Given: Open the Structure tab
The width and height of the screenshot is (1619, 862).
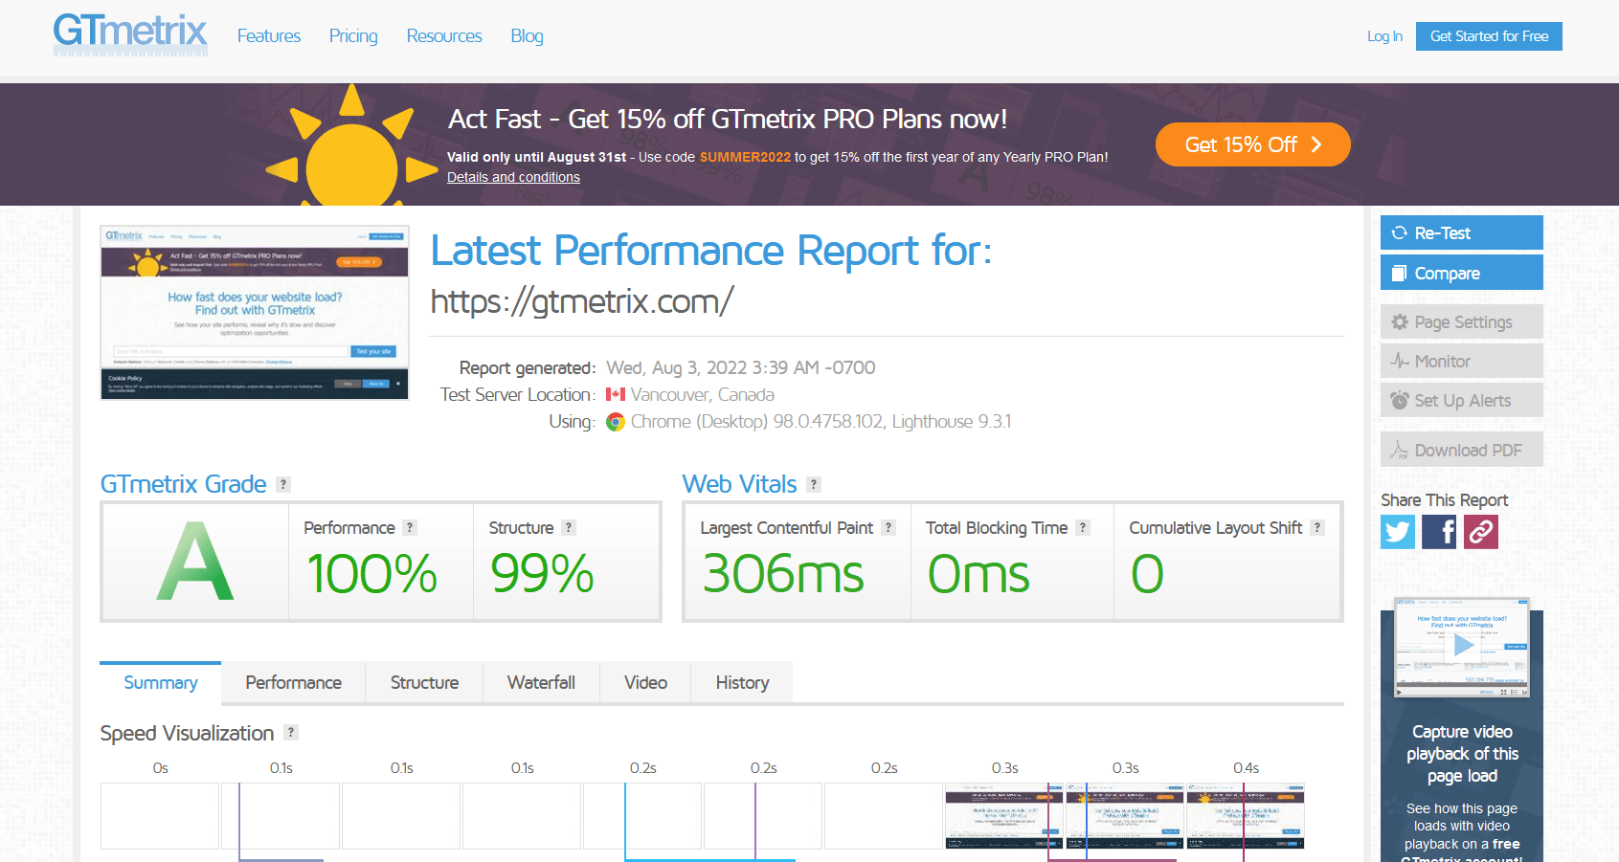Looking at the screenshot, I should click(424, 683).
